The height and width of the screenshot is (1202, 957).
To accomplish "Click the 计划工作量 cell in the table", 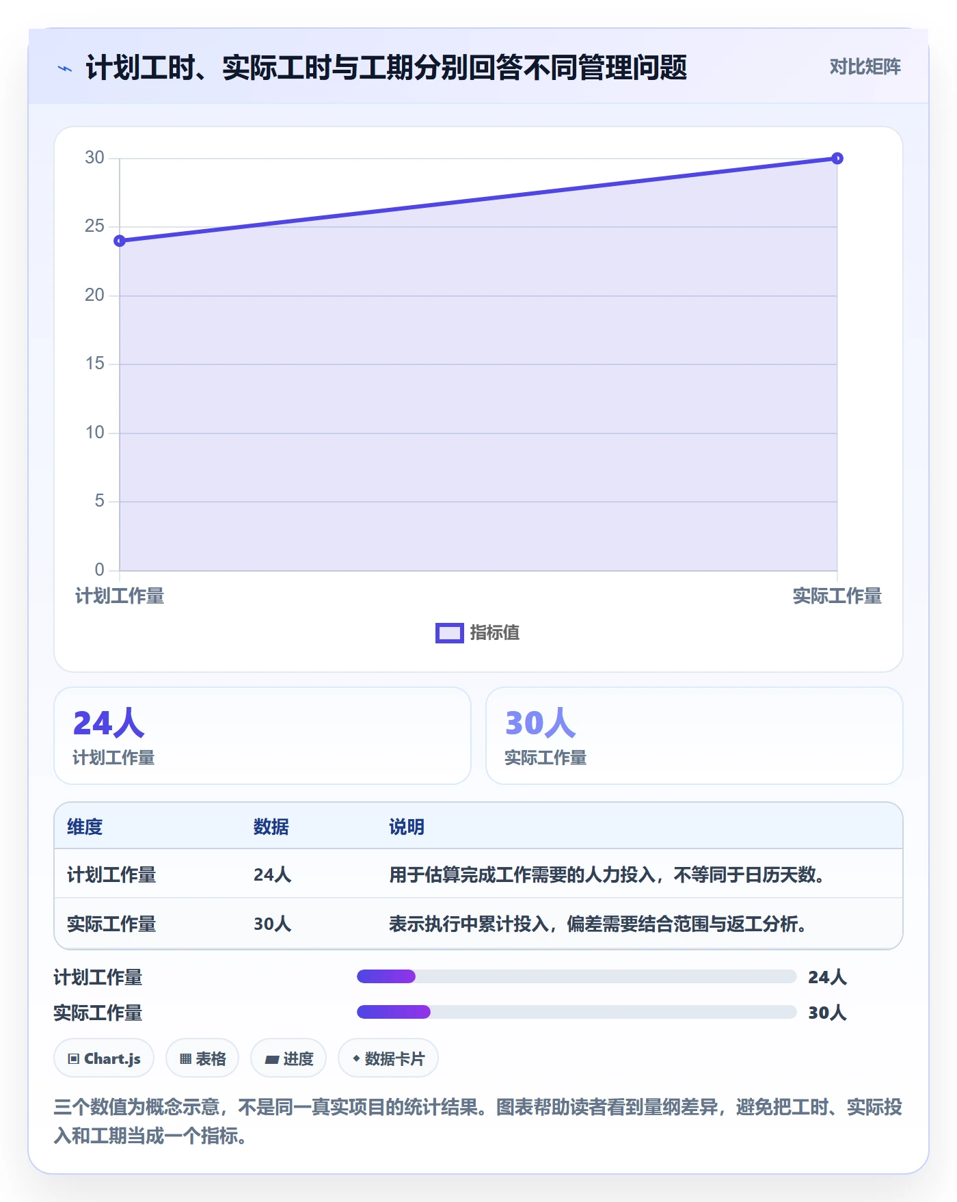I will click(111, 875).
